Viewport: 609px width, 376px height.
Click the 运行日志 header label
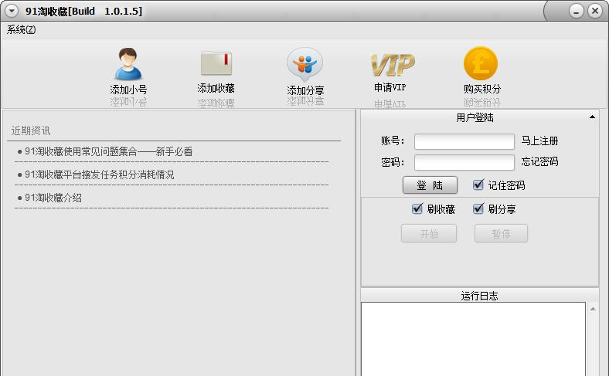(x=479, y=296)
